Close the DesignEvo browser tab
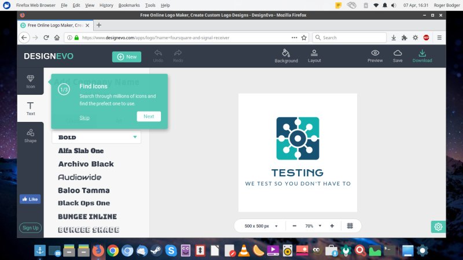 coord(87,25)
